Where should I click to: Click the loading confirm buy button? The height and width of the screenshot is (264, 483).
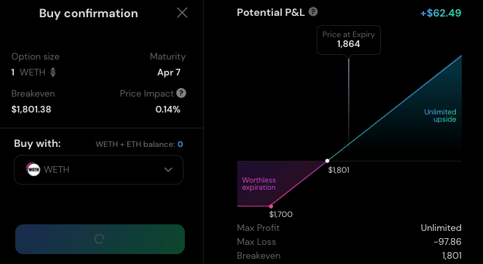tap(100, 239)
